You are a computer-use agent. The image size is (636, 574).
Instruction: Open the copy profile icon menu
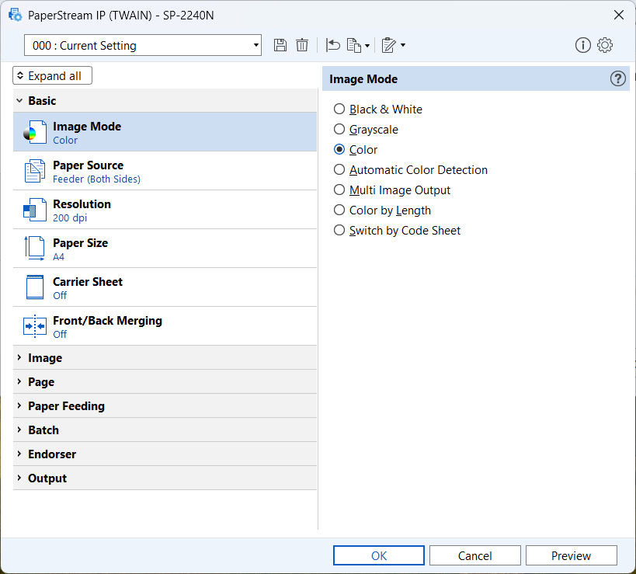click(x=358, y=45)
